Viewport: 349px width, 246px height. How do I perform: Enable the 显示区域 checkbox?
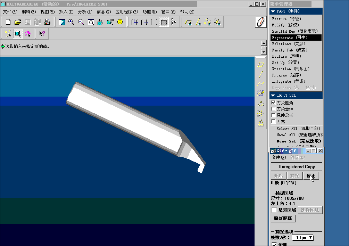274,210
